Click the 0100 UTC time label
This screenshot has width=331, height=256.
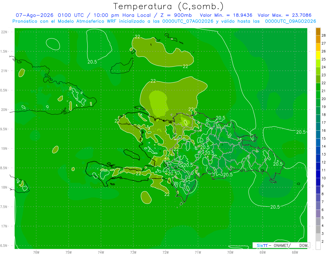pos(71,15)
